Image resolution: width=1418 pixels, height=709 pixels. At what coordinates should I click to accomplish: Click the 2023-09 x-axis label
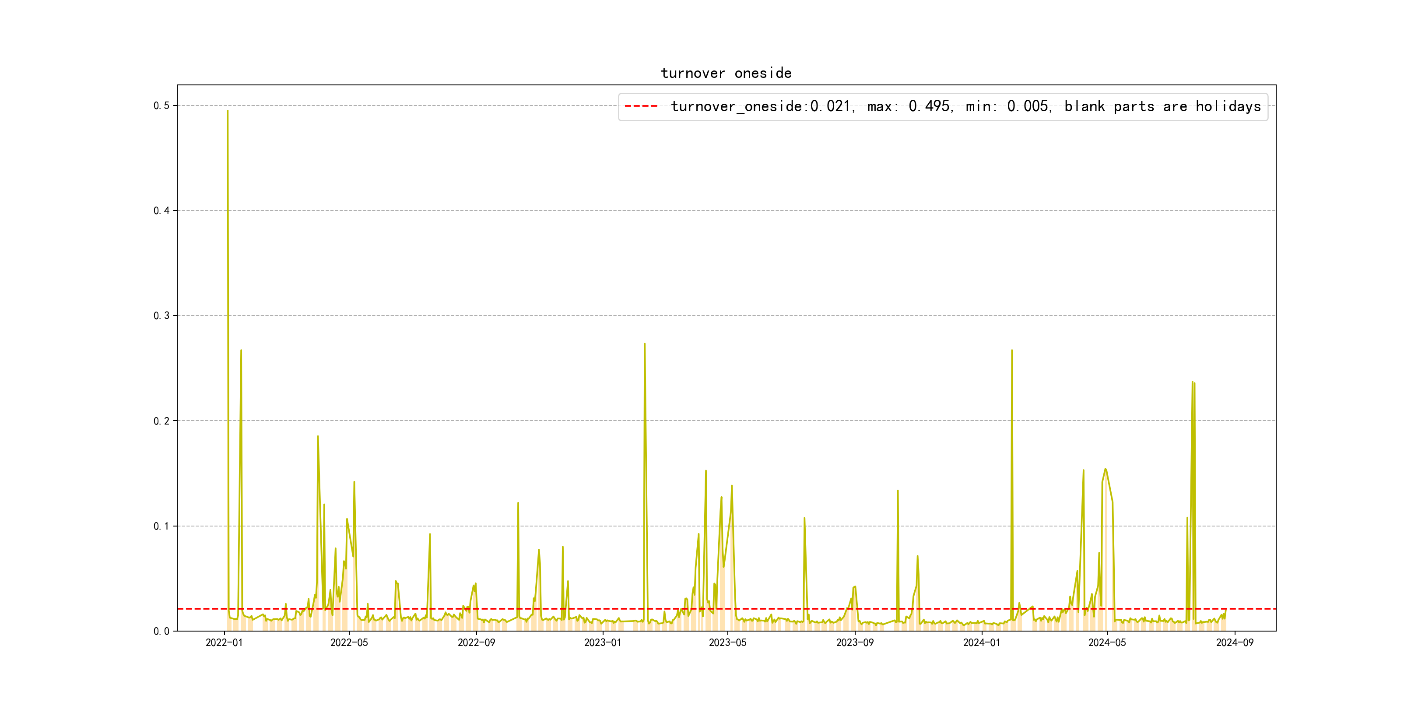tap(855, 643)
